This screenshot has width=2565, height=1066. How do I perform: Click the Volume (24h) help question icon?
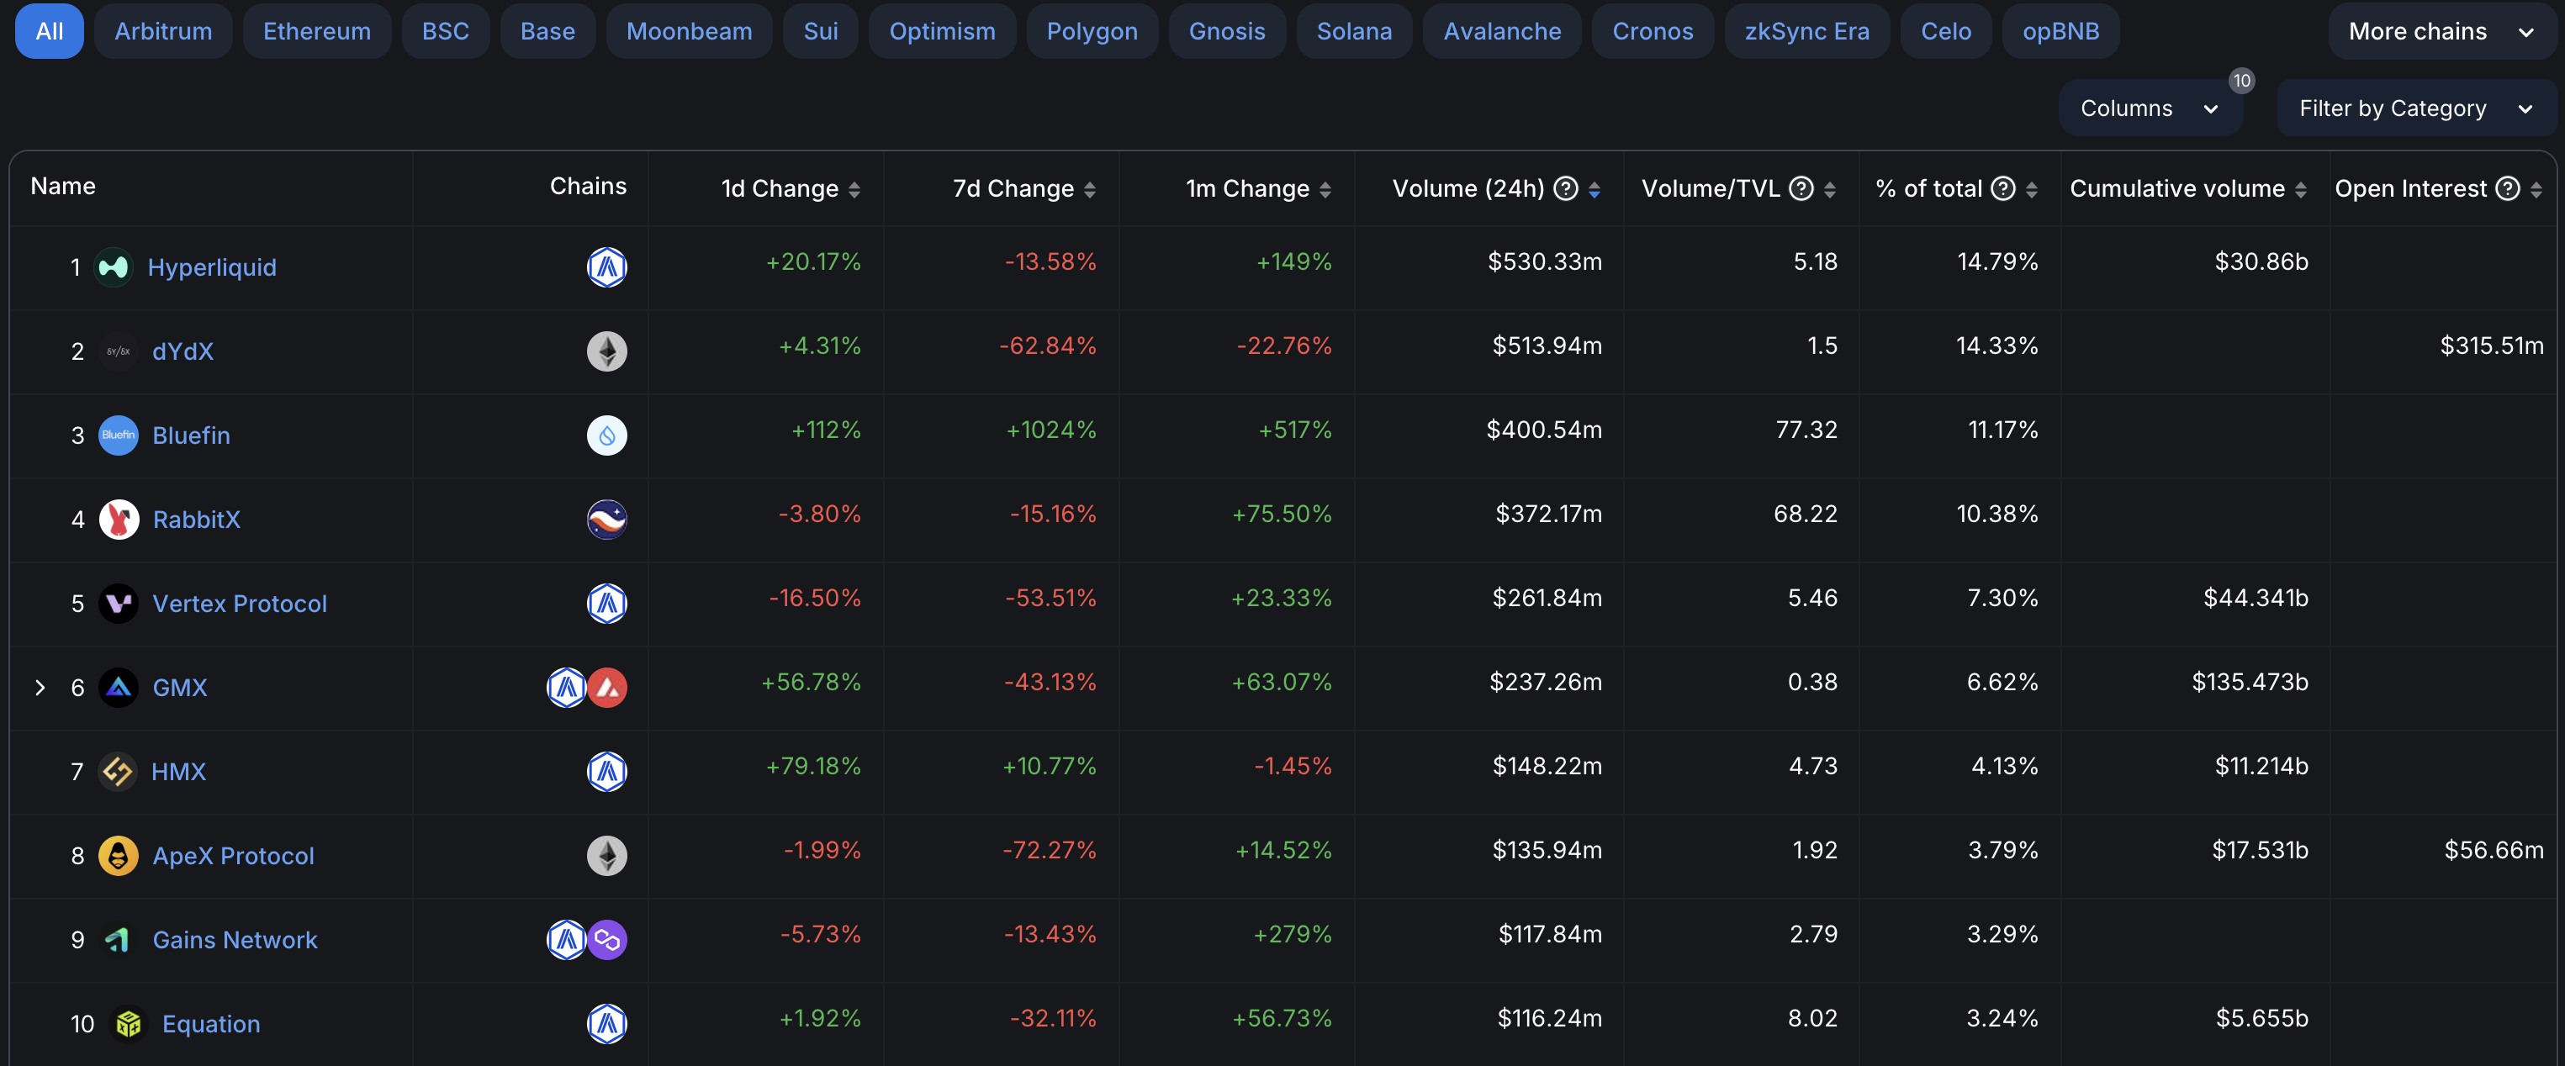pos(1565,188)
